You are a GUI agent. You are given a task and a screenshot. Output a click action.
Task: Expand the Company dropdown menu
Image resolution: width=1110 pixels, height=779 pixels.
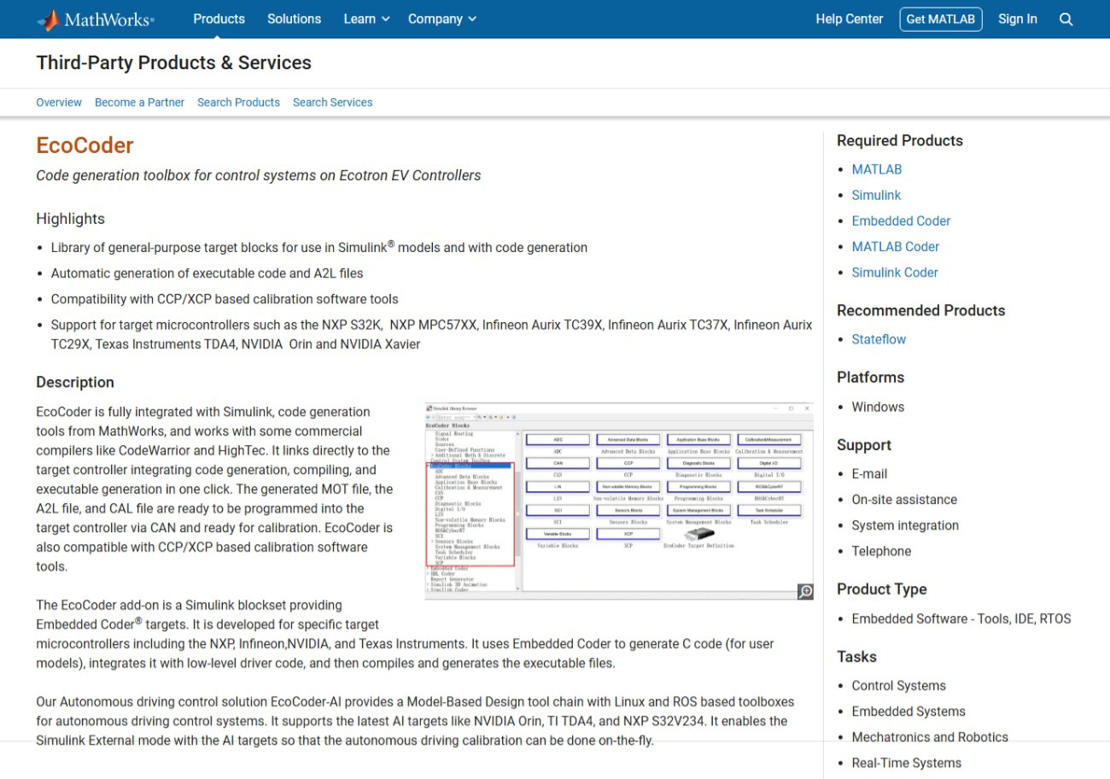coord(442,19)
